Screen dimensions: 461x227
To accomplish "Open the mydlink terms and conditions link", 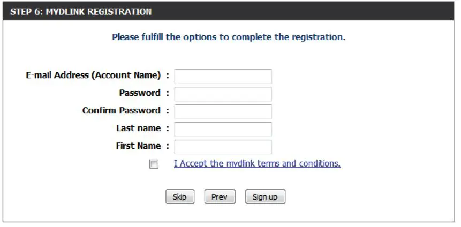I will 257,163.
